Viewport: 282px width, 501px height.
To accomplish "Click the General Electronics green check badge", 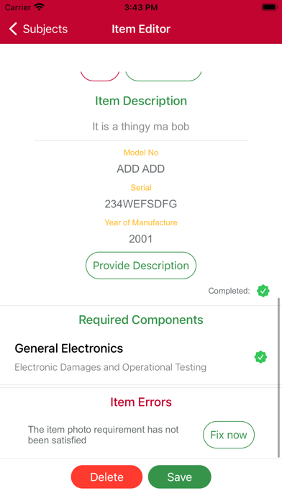I will [260, 357].
